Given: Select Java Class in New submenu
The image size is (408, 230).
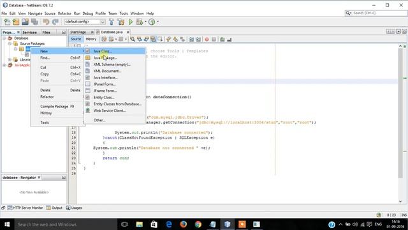Looking at the screenshot, I should pyautogui.click(x=115, y=51).
